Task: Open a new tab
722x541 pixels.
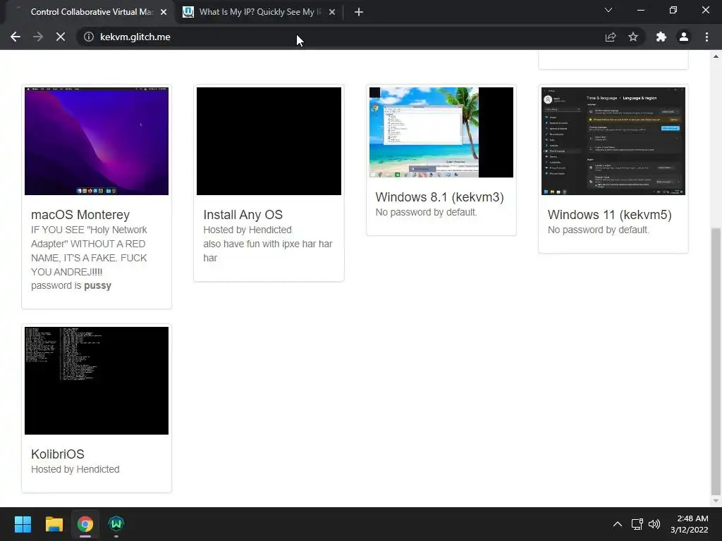Action: click(359, 12)
